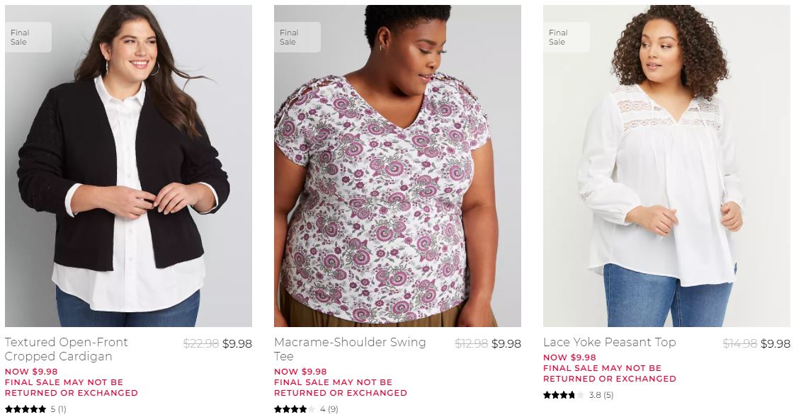The width and height of the screenshot is (796, 417).
Task: Open the Lace Yoke Peasant Top photo
Action: (x=666, y=166)
